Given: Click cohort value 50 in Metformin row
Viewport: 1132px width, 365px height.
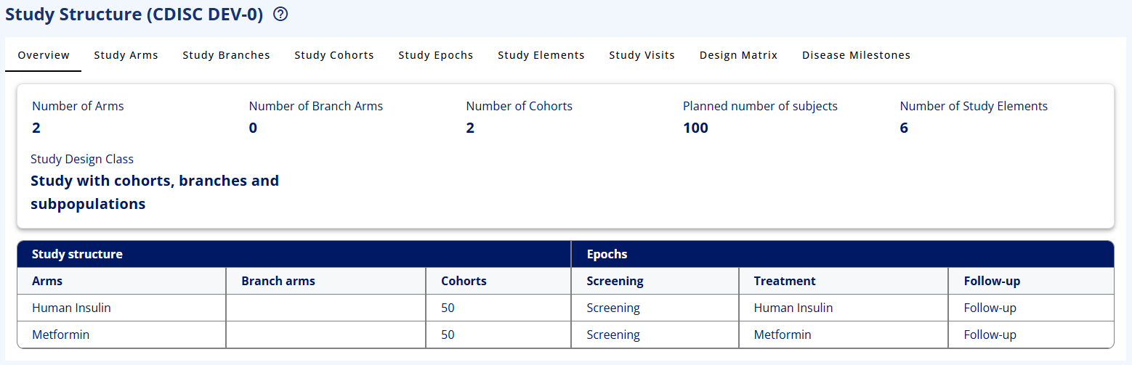Looking at the screenshot, I should pos(448,335).
